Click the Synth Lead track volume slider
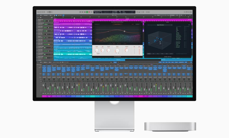Image resolution: width=229 pixels, height=138 pixels. [47, 44]
